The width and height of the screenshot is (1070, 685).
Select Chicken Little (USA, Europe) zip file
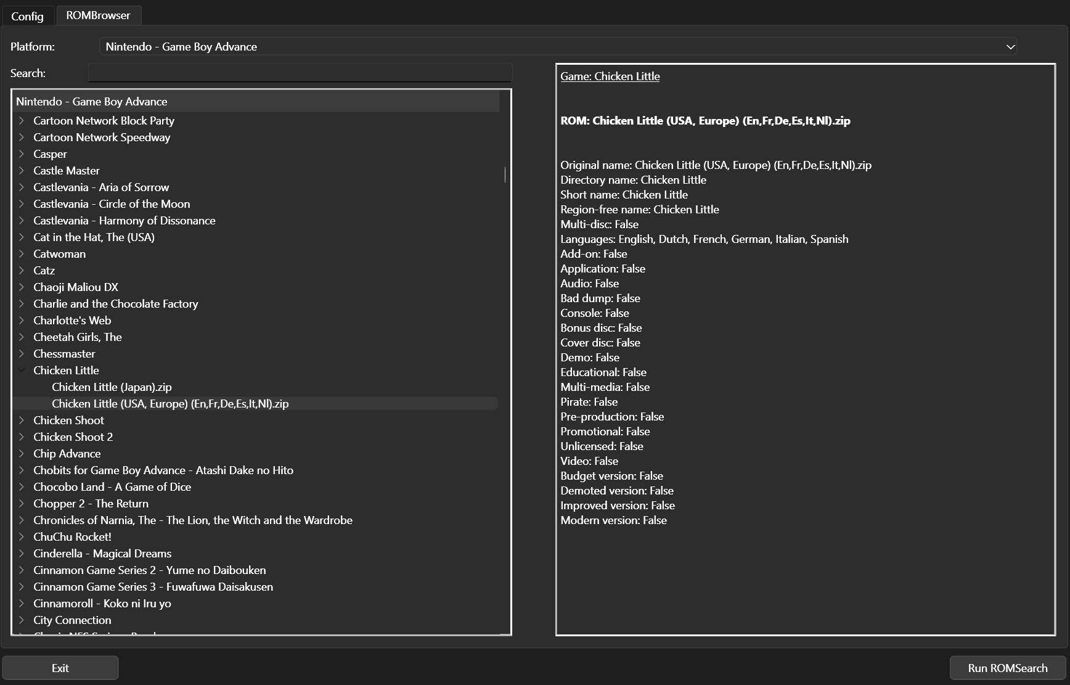coord(170,404)
